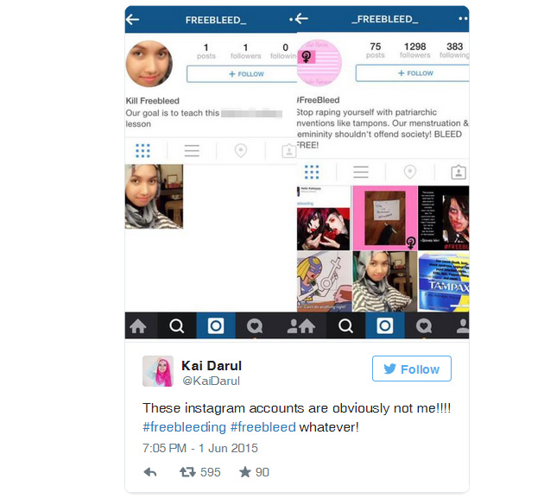Tap camera icon in right bottom bar
This screenshot has height=498, width=544.
pos(385,325)
